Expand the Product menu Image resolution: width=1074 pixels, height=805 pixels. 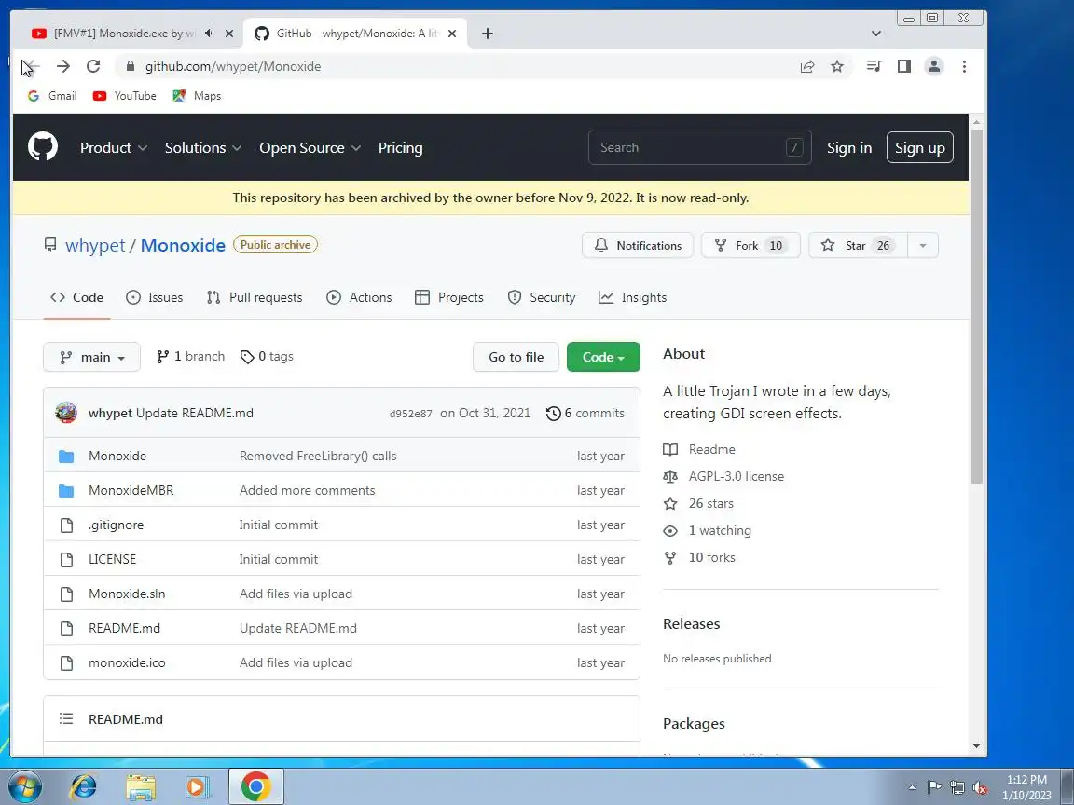click(x=114, y=148)
